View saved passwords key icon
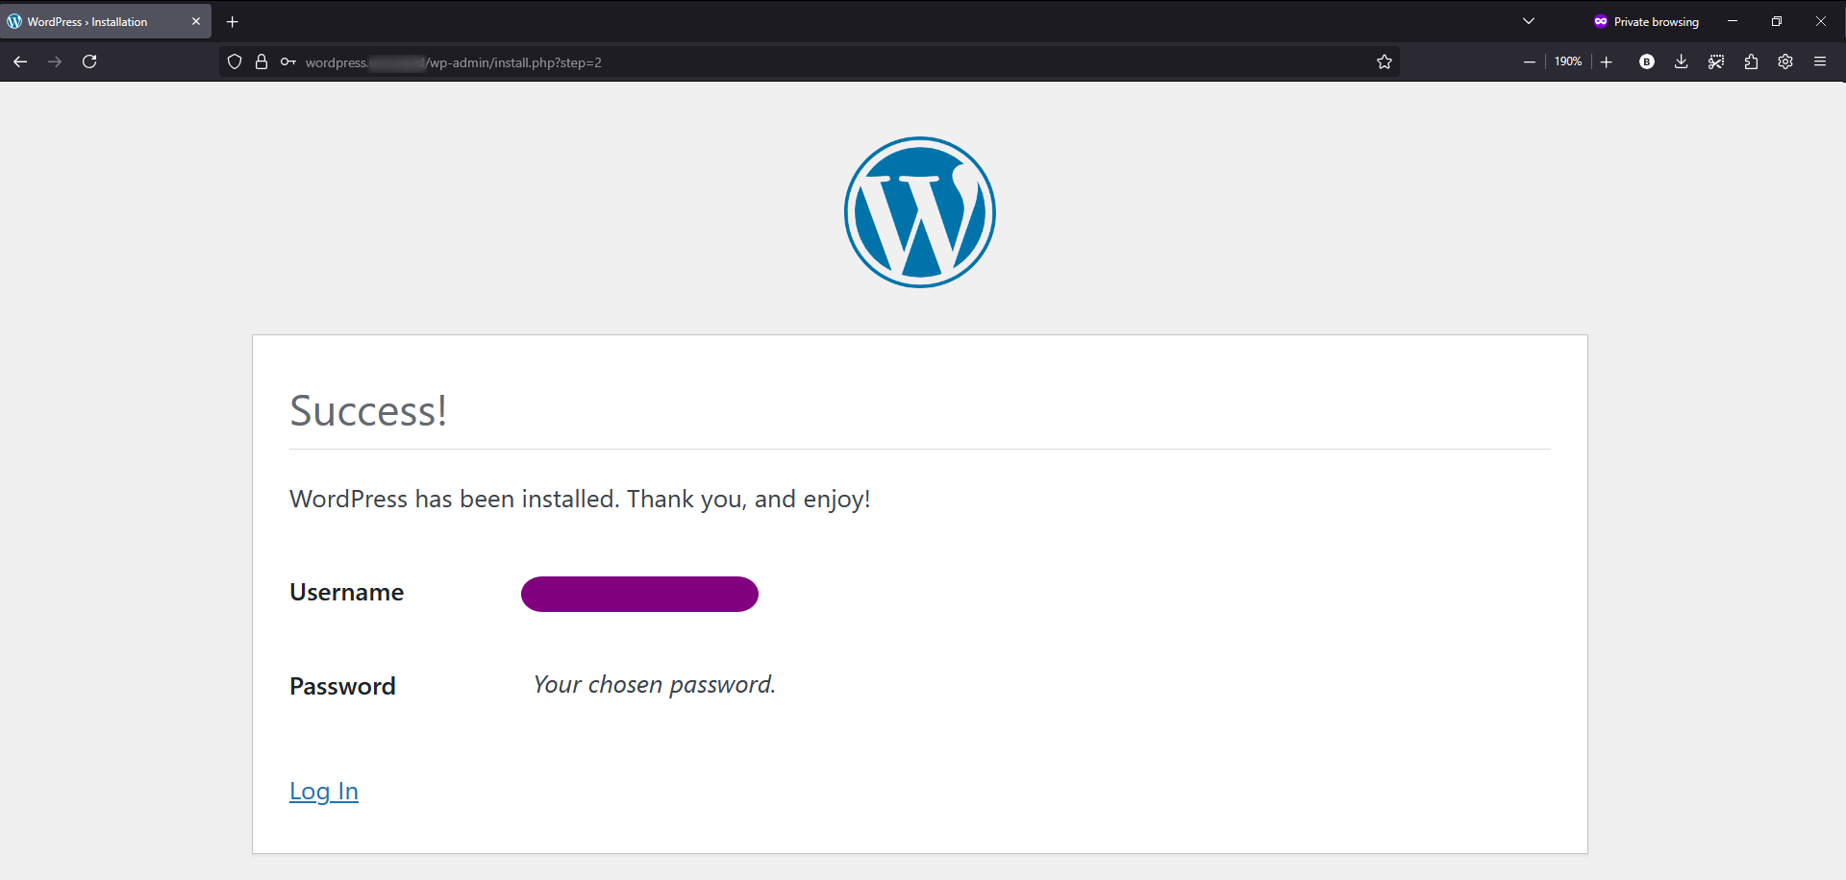The width and height of the screenshot is (1846, 880). click(287, 61)
